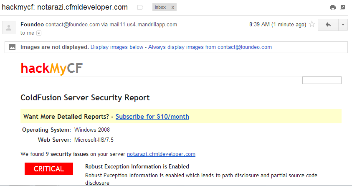Show details dropdown next to 'to me'
Viewport: 352px width, 186px height.
pos(39,33)
